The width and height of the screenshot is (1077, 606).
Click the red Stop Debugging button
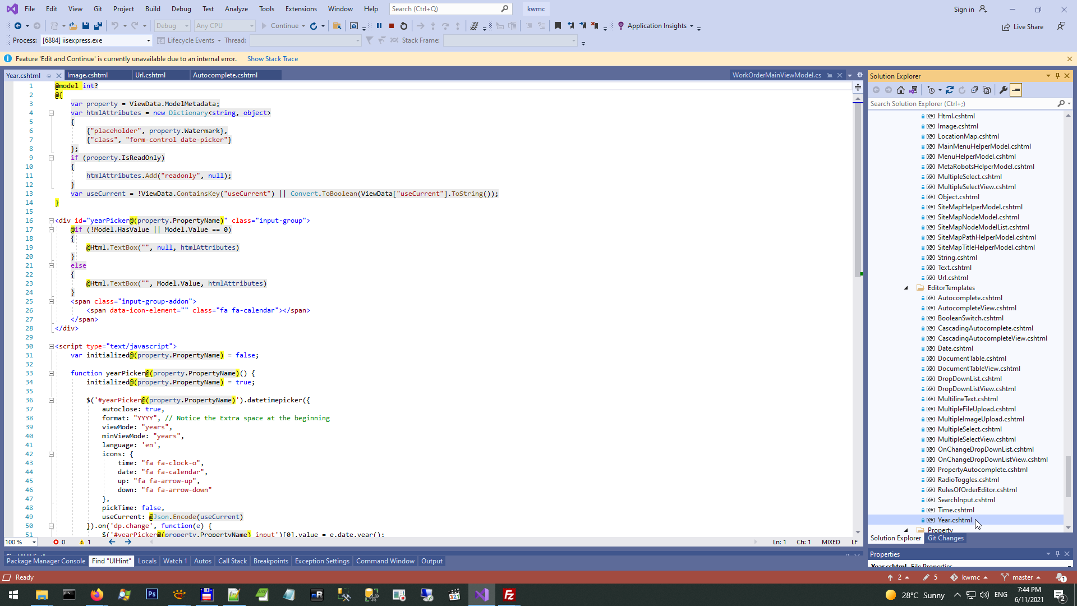tap(392, 26)
